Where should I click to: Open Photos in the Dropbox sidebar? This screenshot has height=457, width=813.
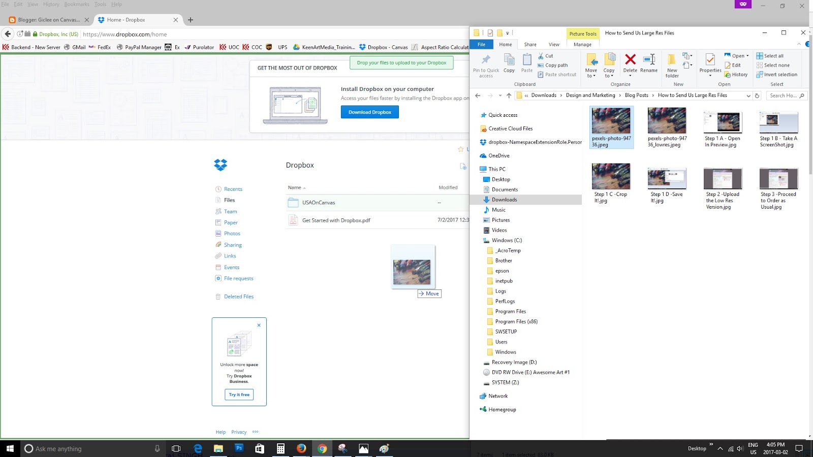[232, 234]
